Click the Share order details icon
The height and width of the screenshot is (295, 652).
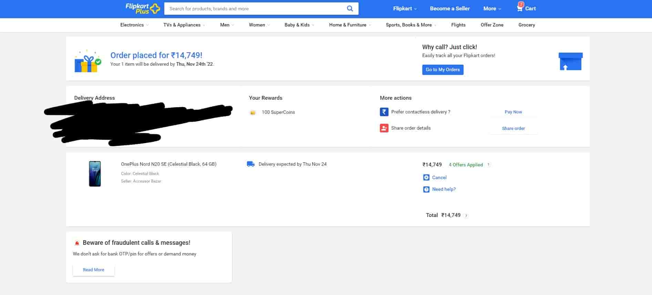pyautogui.click(x=384, y=128)
